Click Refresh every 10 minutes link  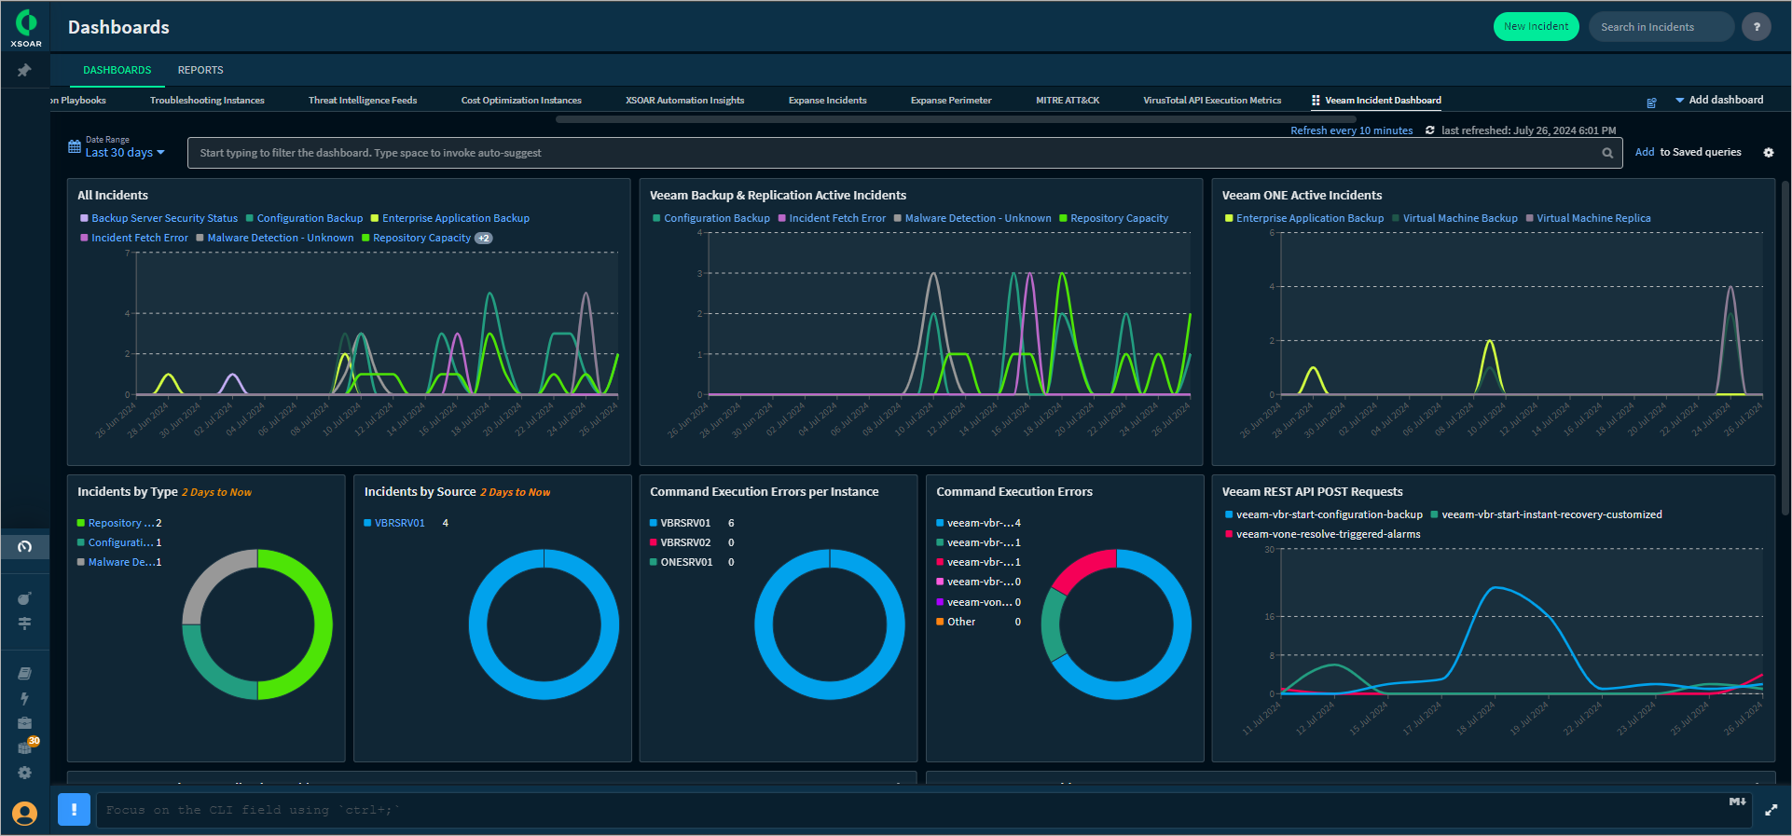coord(1351,130)
